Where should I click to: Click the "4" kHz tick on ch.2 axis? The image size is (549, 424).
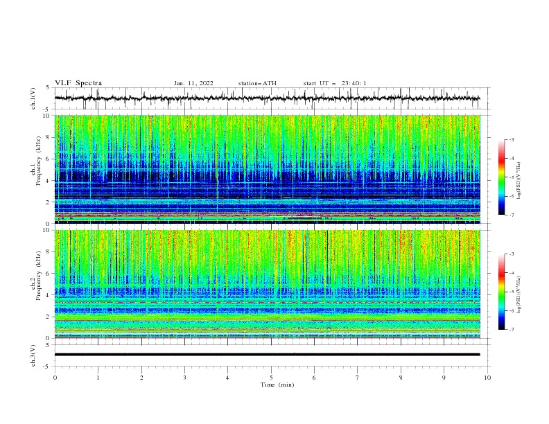point(49,295)
